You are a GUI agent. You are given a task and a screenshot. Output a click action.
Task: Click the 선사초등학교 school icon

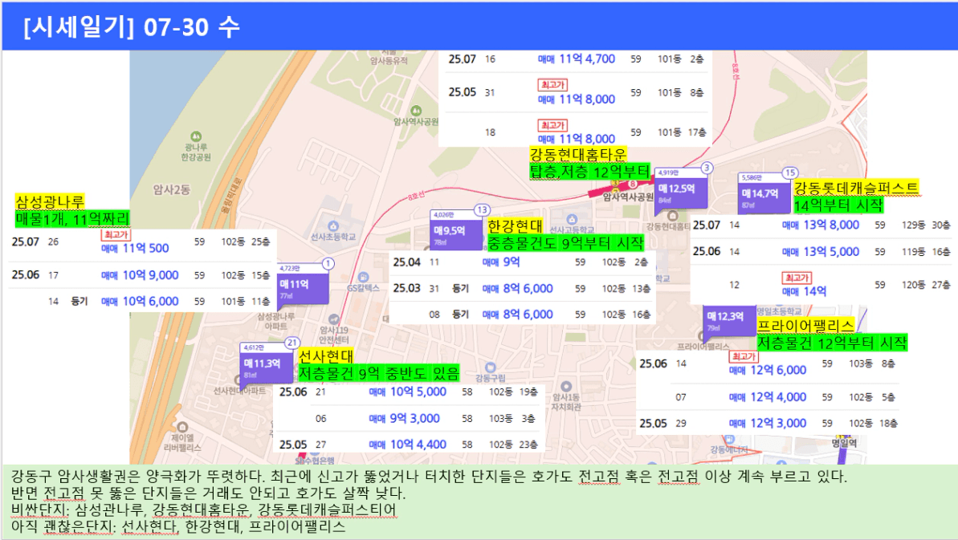(x=333, y=226)
